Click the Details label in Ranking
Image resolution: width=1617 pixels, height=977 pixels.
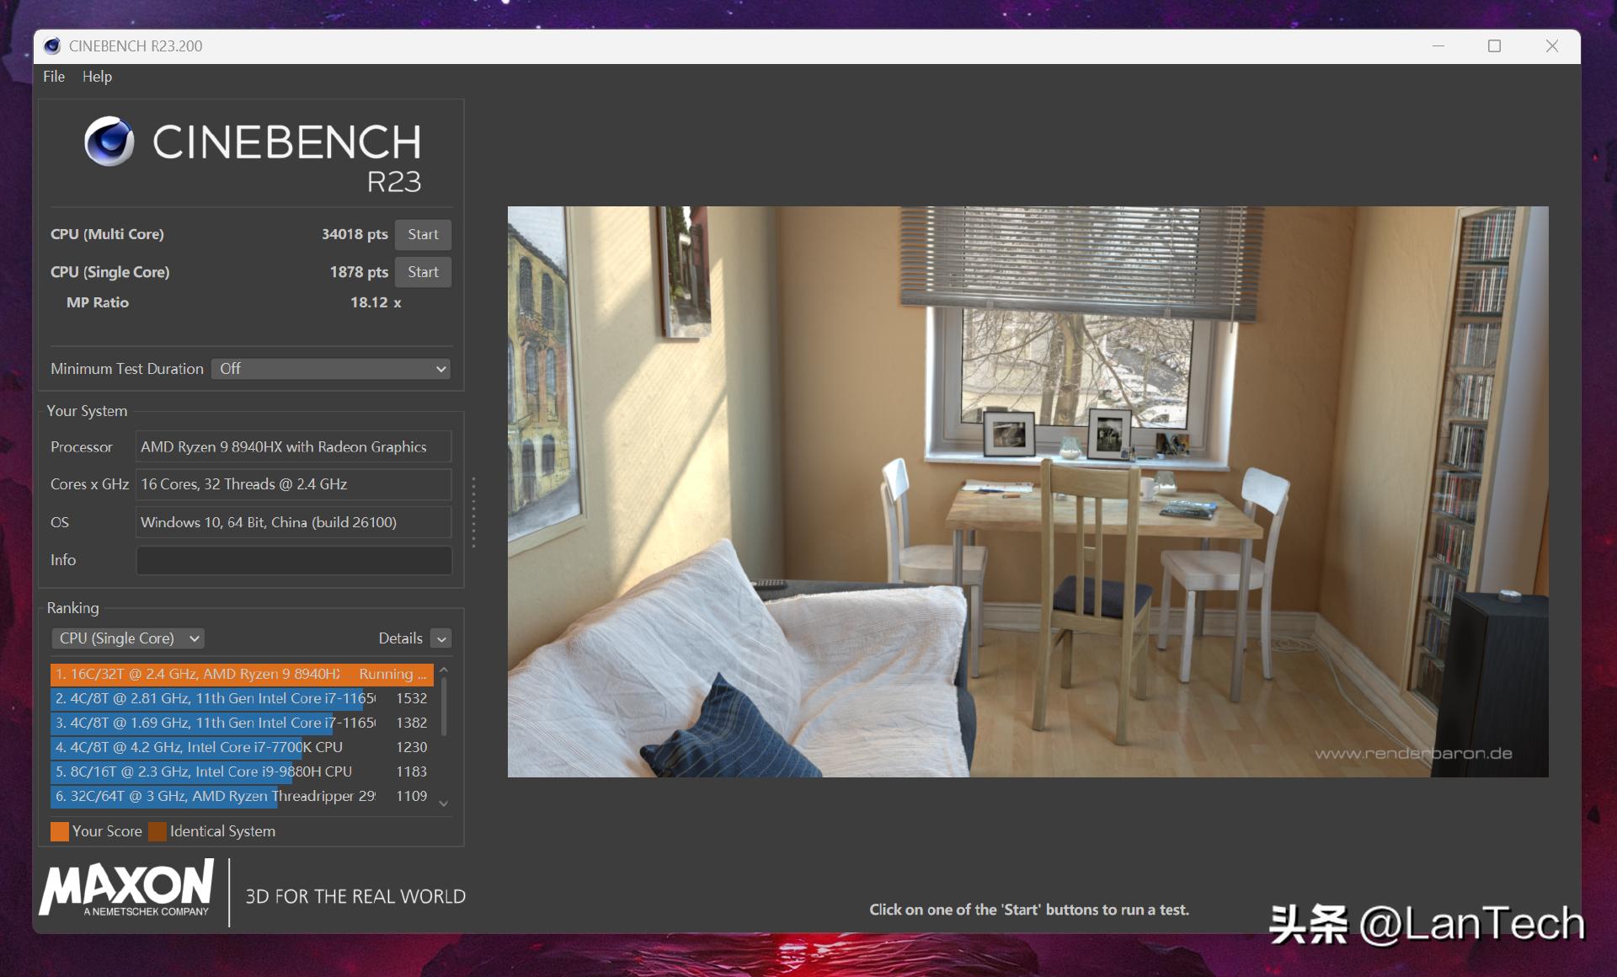coord(400,638)
